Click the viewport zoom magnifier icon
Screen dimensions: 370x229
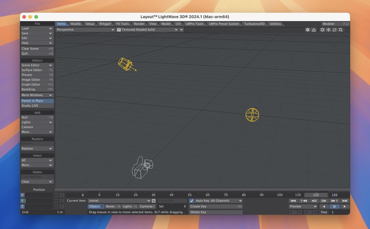click(x=340, y=30)
